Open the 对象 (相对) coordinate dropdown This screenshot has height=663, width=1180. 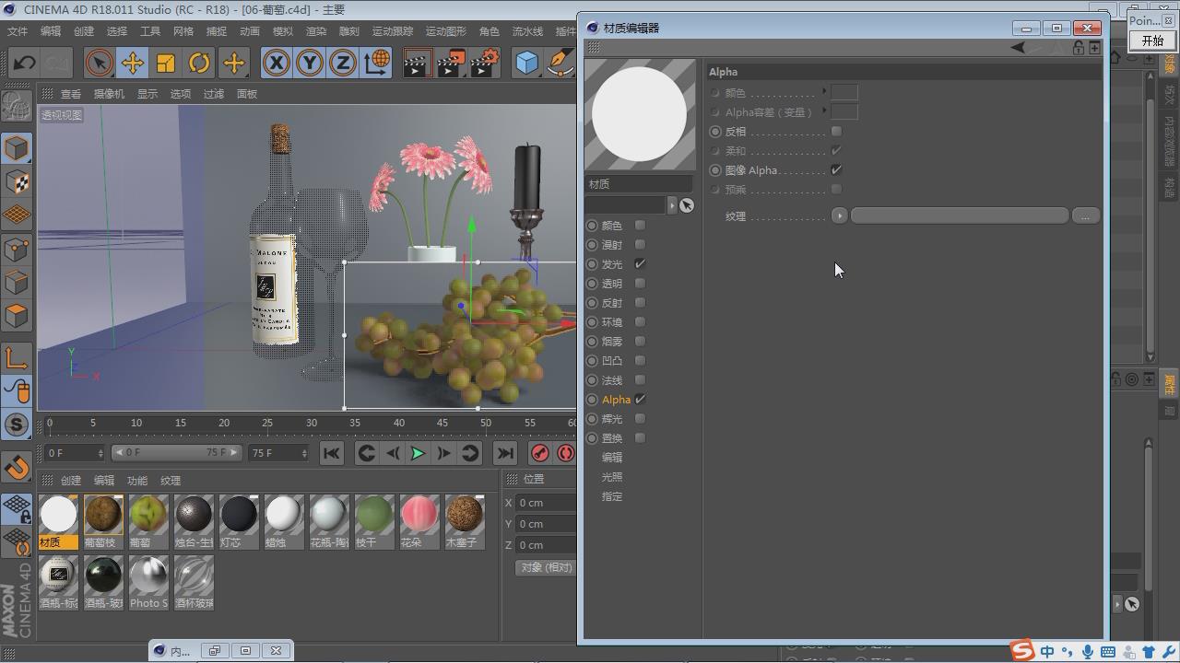pyautogui.click(x=546, y=567)
